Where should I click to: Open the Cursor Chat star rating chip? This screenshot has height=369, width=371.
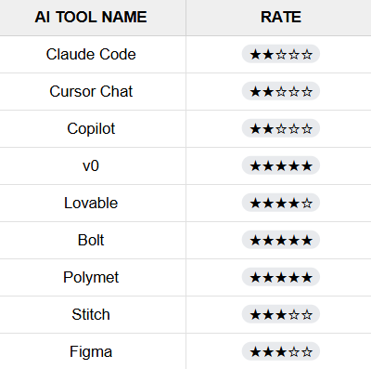(281, 91)
